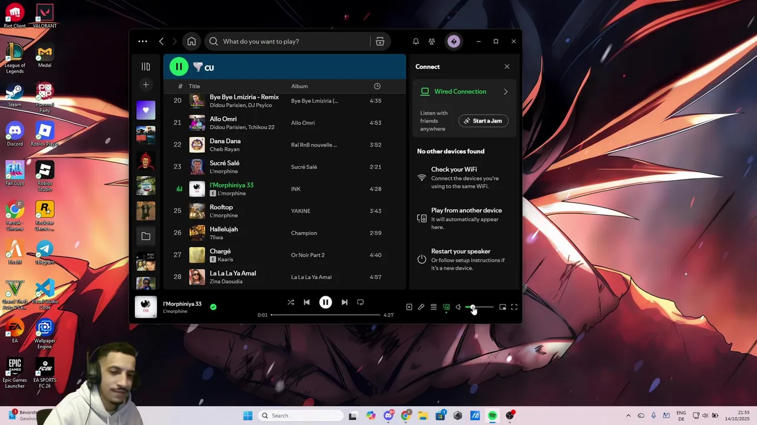Open the taskbar Search box
Screen dimensions: 757x425
pos(301,416)
